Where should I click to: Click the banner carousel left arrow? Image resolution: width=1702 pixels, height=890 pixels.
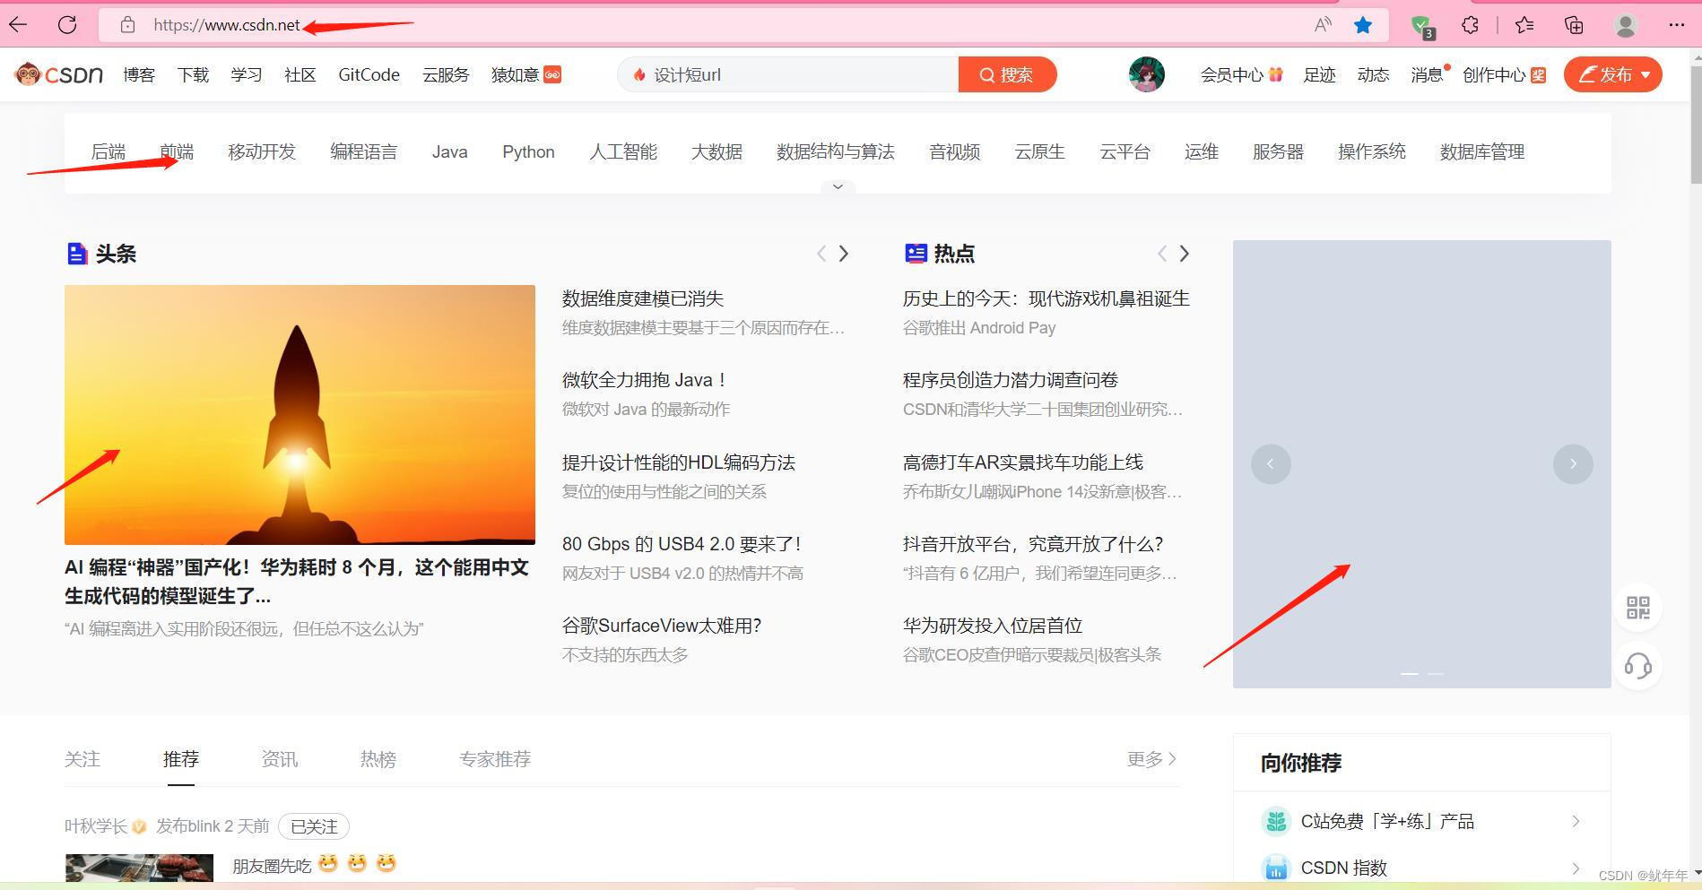(x=1271, y=464)
